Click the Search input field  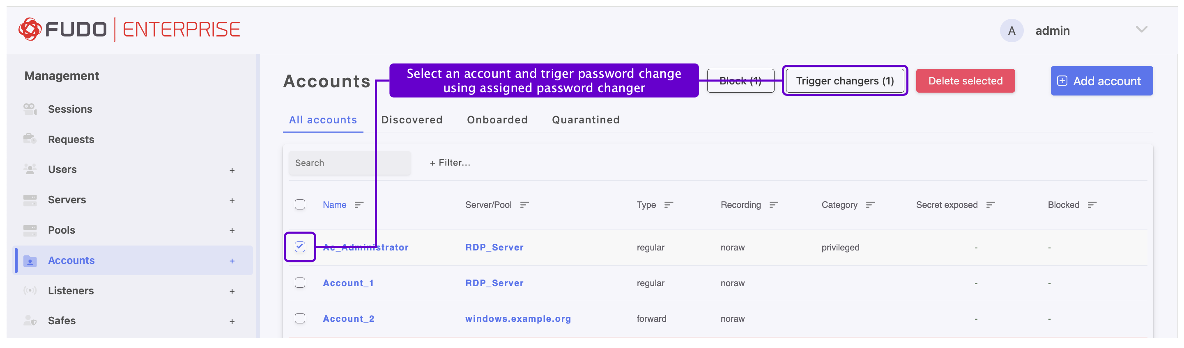click(350, 163)
